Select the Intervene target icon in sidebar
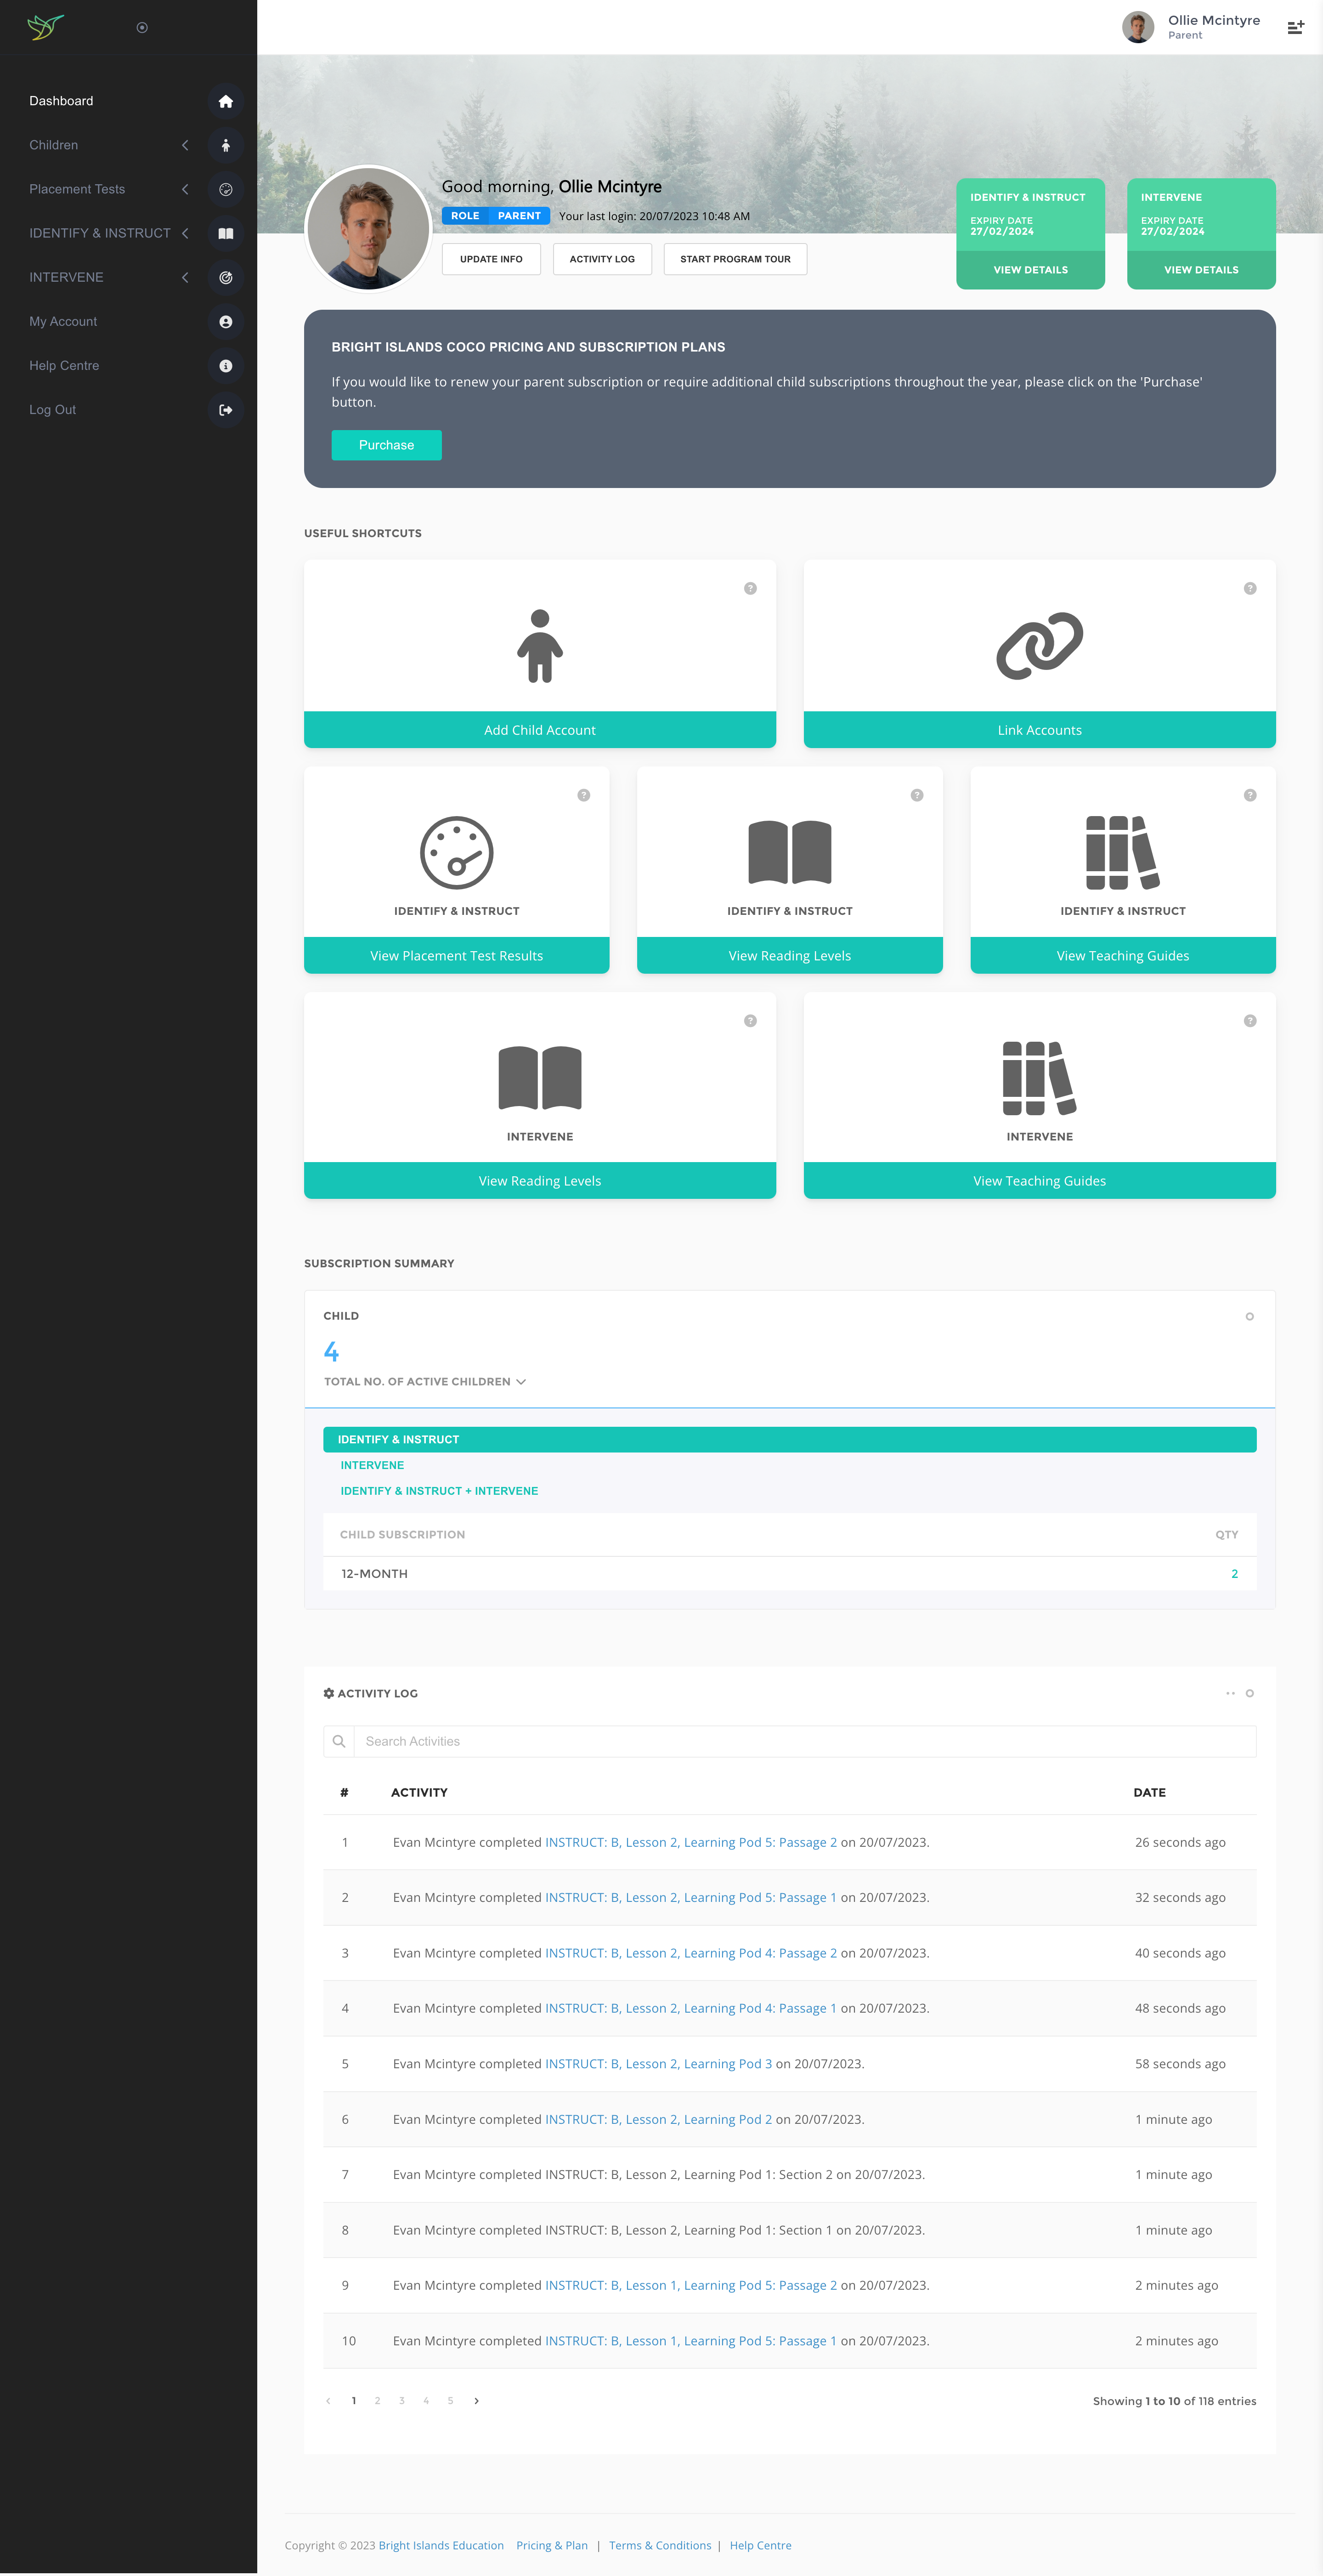The width and height of the screenshot is (1323, 2576). click(x=226, y=278)
